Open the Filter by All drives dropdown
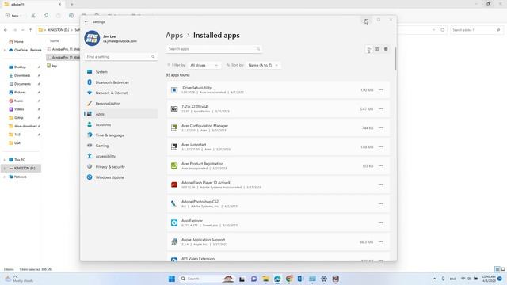Image resolution: width=507 pixels, height=285 pixels. (x=204, y=65)
